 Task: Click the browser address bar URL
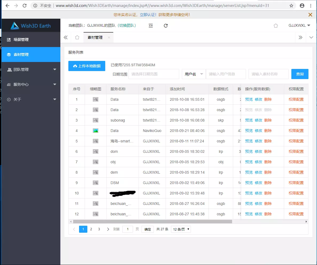pyautogui.click(x=162, y=6)
